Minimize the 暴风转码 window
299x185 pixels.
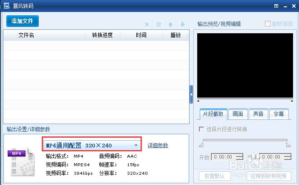(285, 6)
